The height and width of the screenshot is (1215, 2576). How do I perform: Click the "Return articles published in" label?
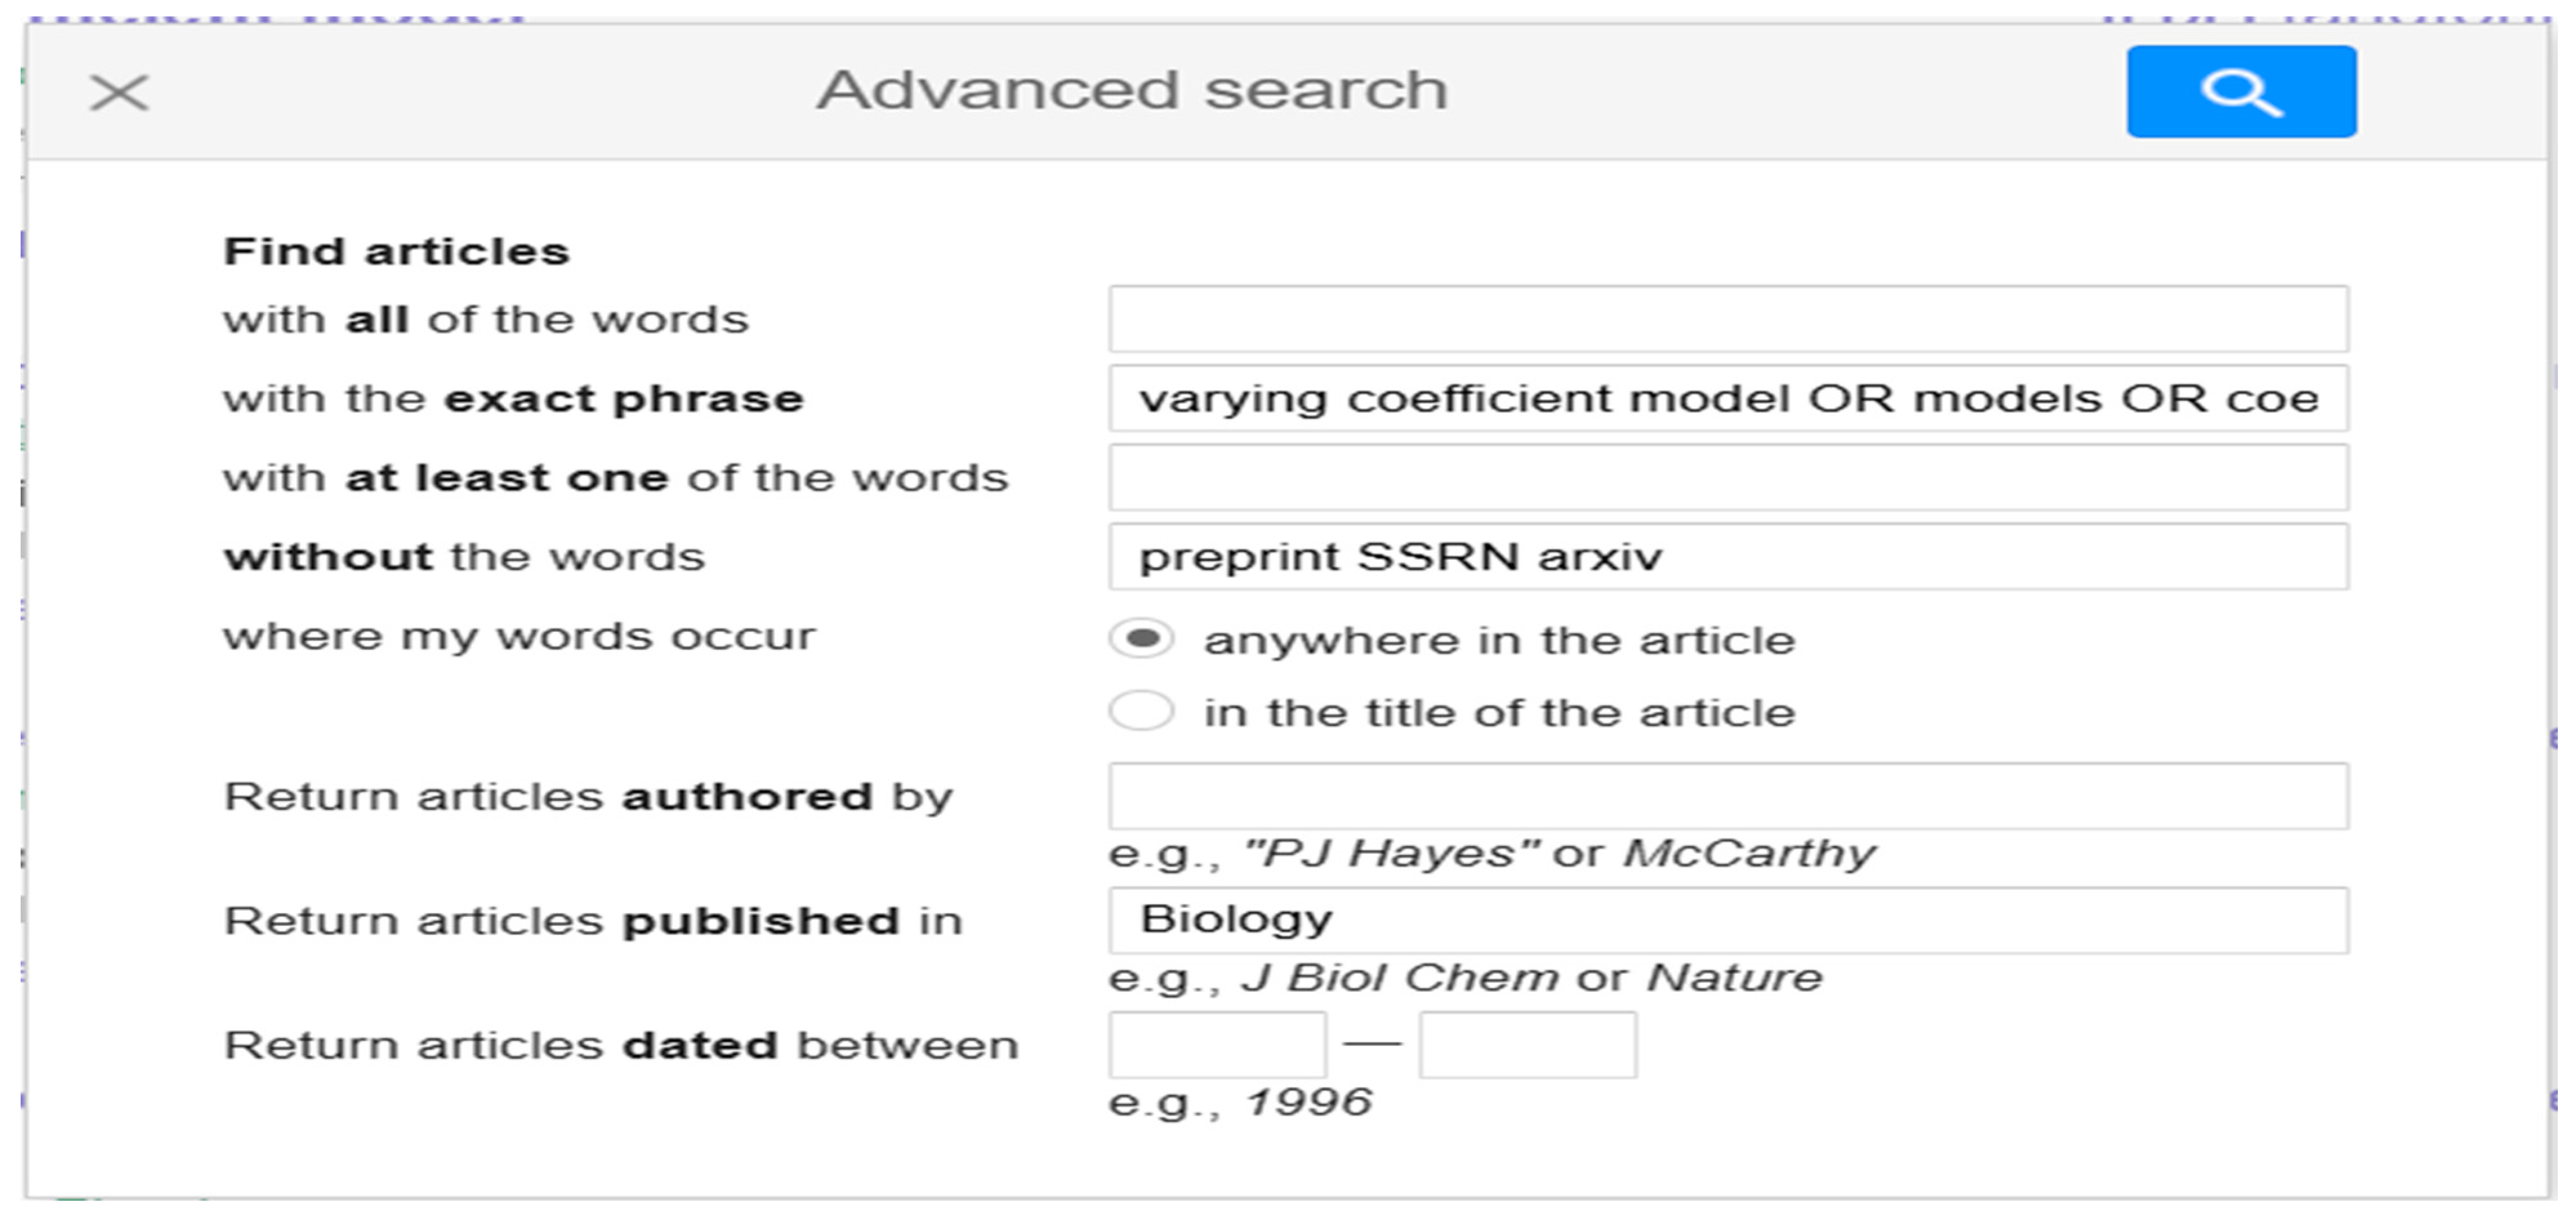click(x=593, y=922)
